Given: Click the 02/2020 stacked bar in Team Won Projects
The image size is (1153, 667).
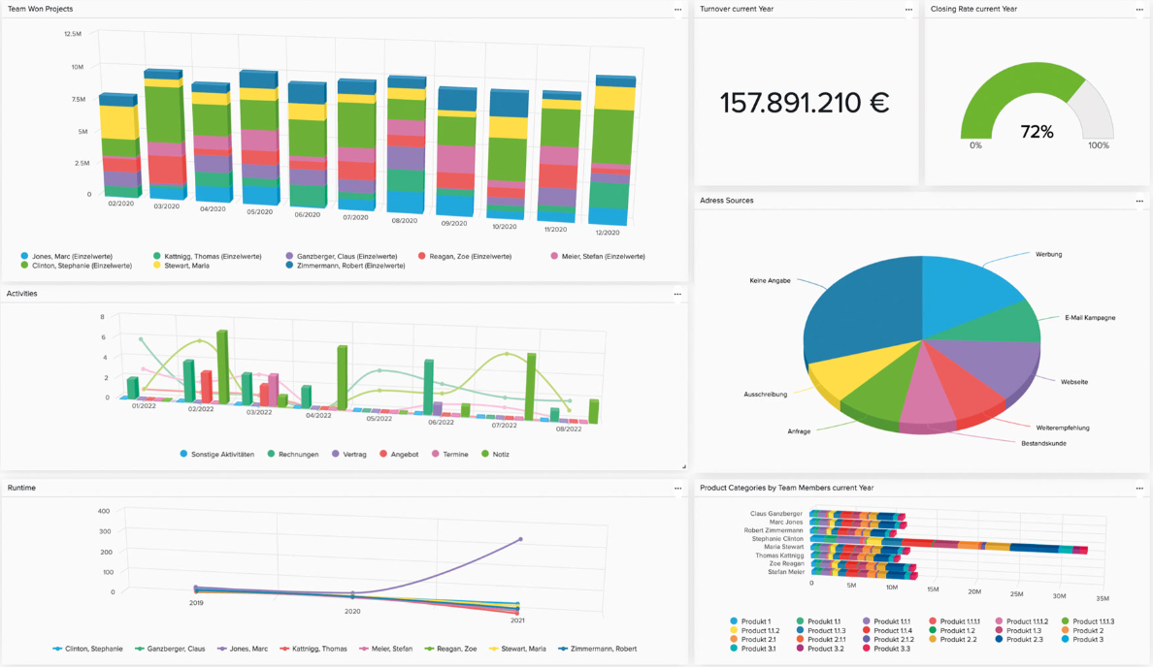Looking at the screenshot, I should point(119,145).
